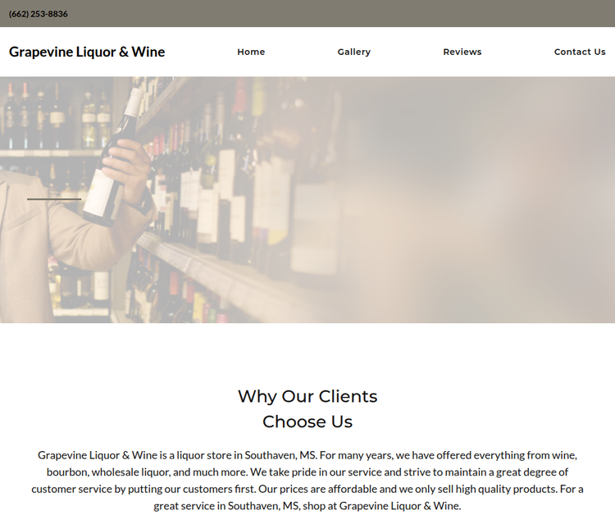Click the 'Choose Us' line of the heading
This screenshot has height=515, width=615.
tap(307, 422)
